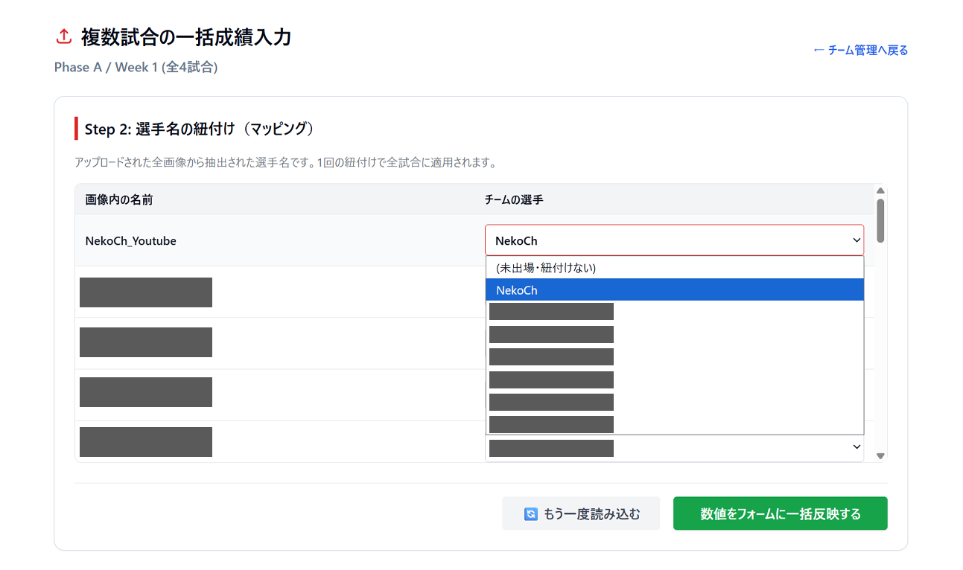963x570 pixels.
Task: Click the table's vertical scrollbar thumb
Action: point(880,220)
